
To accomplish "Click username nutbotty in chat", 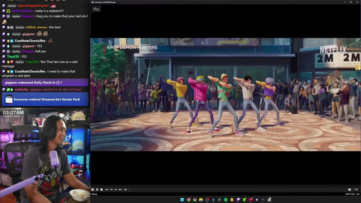I will coord(21,89).
